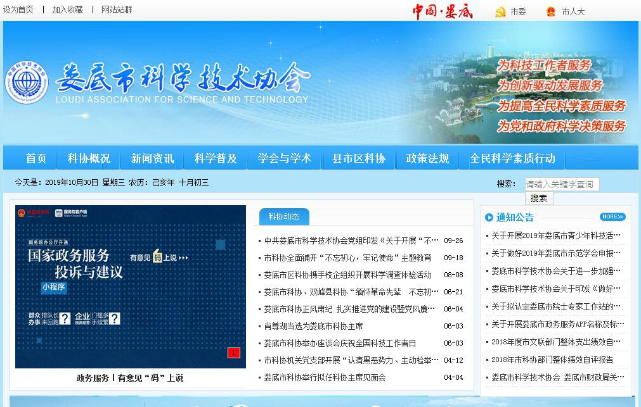Viewport: 641px width, 407px height.
Task: Select slide indicator 1 on banner
Action: point(233,353)
